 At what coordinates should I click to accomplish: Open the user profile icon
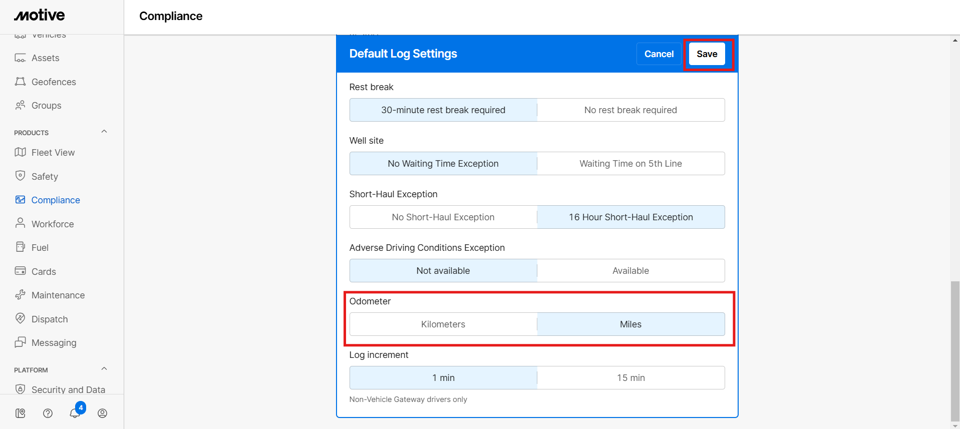102,413
